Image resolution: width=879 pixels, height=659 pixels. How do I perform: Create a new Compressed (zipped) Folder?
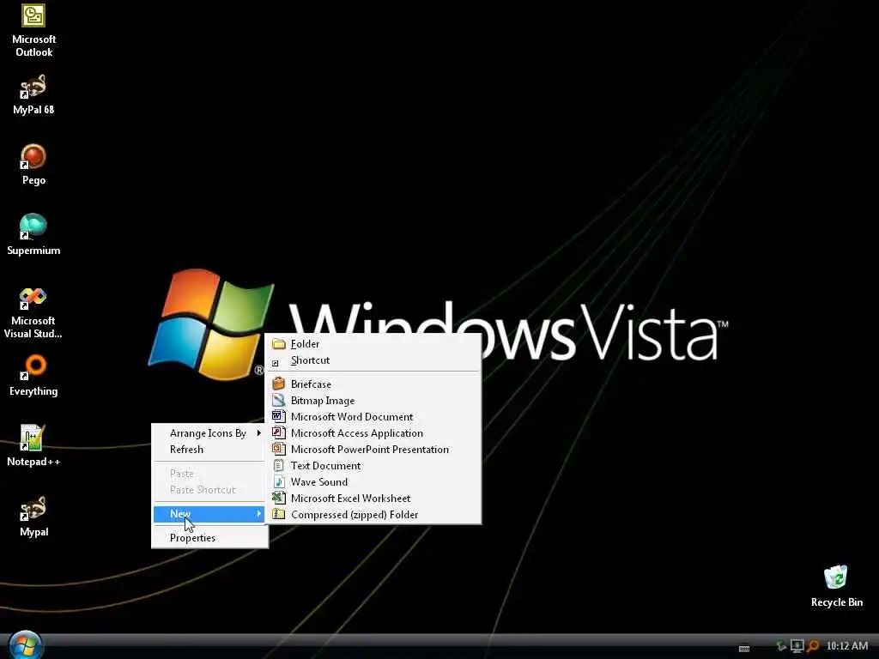coord(373,515)
